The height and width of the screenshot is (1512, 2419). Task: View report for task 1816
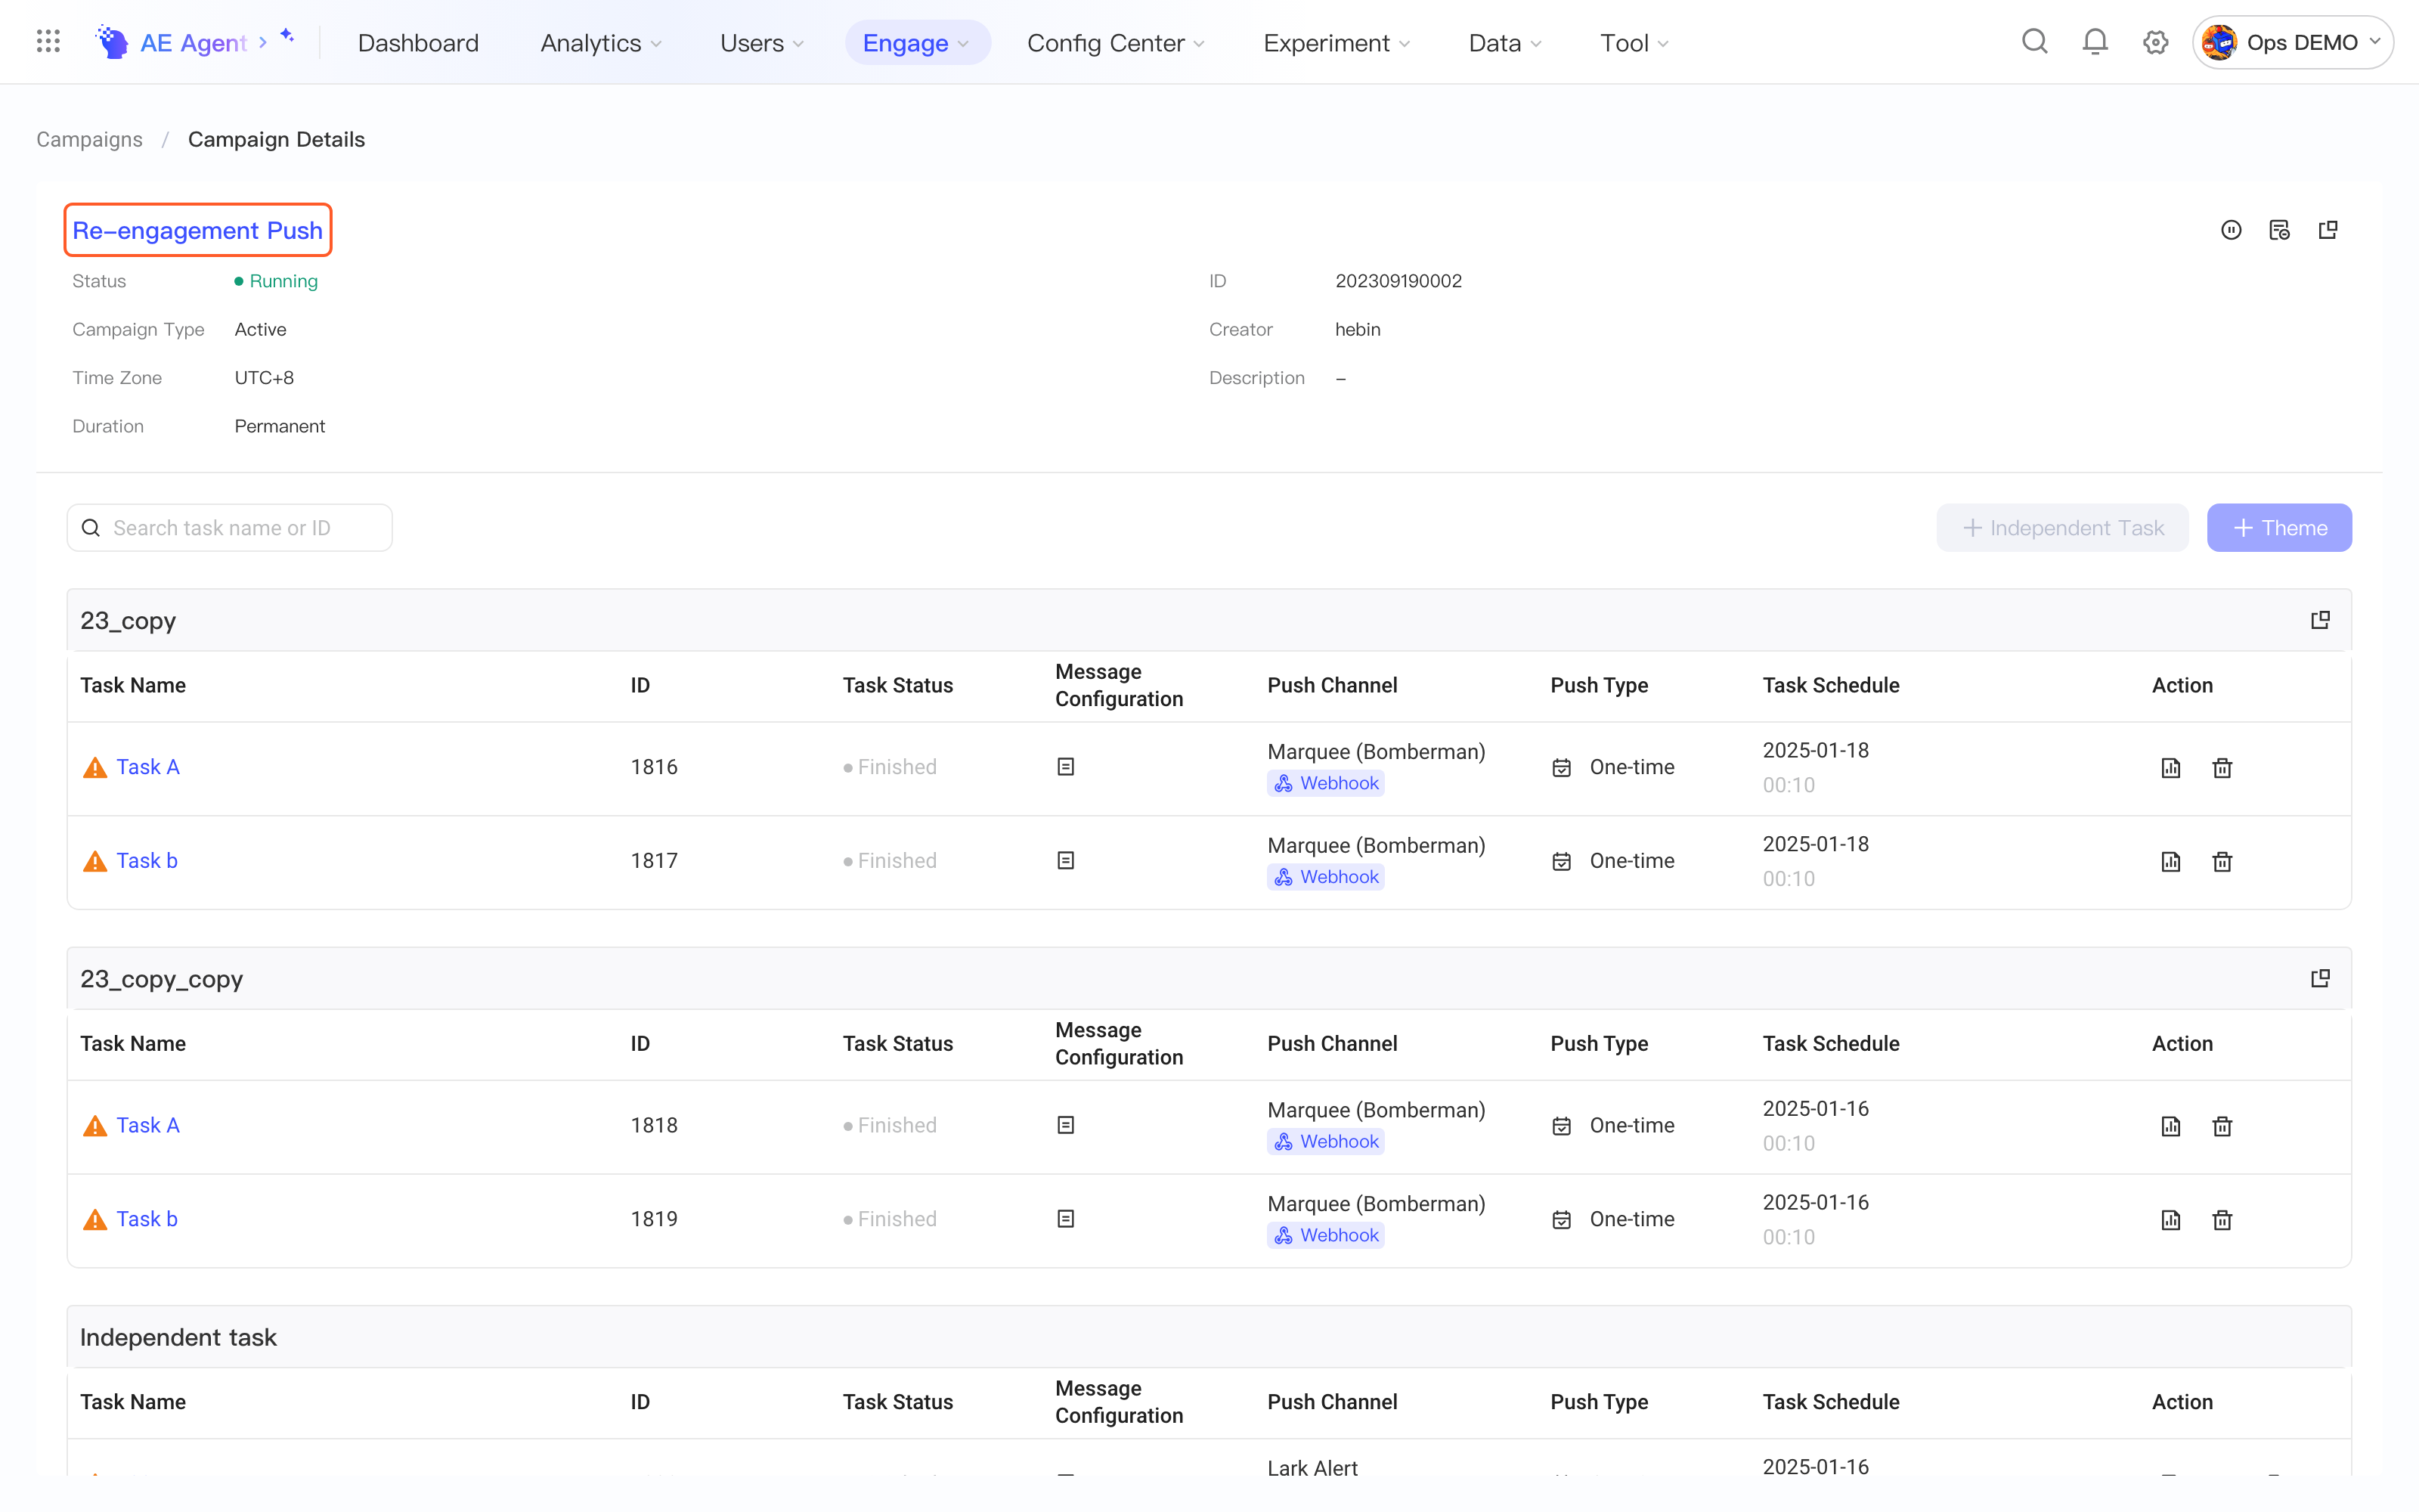[2170, 768]
